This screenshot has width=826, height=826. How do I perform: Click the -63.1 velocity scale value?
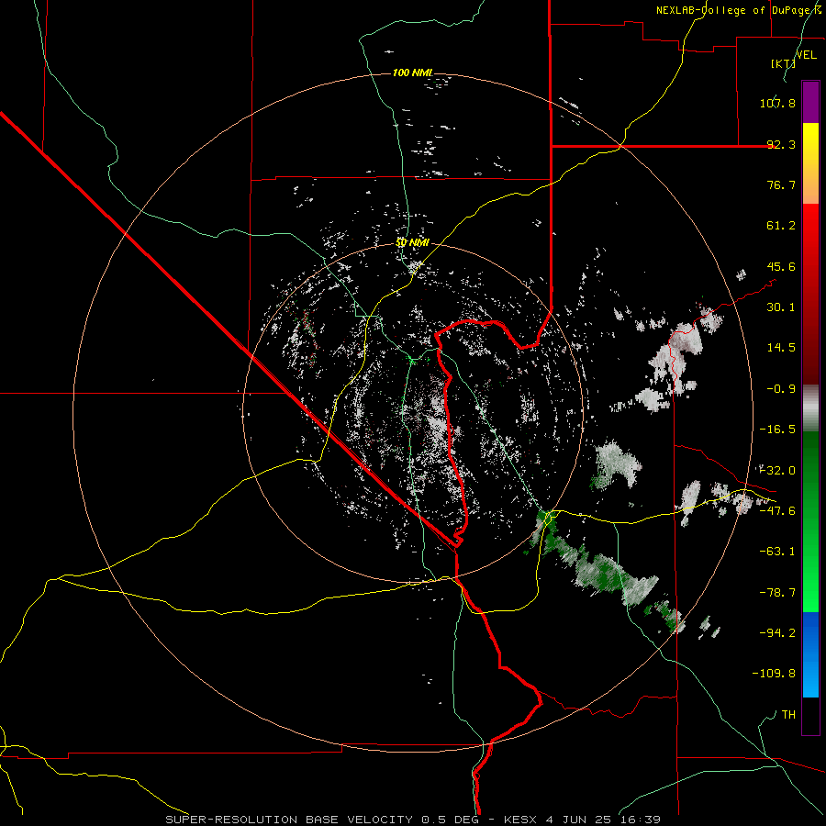[x=777, y=552]
